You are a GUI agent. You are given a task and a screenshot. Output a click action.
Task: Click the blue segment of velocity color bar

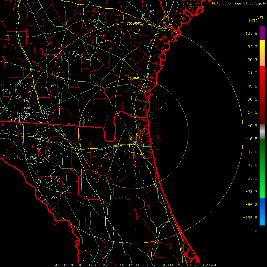click(262, 212)
